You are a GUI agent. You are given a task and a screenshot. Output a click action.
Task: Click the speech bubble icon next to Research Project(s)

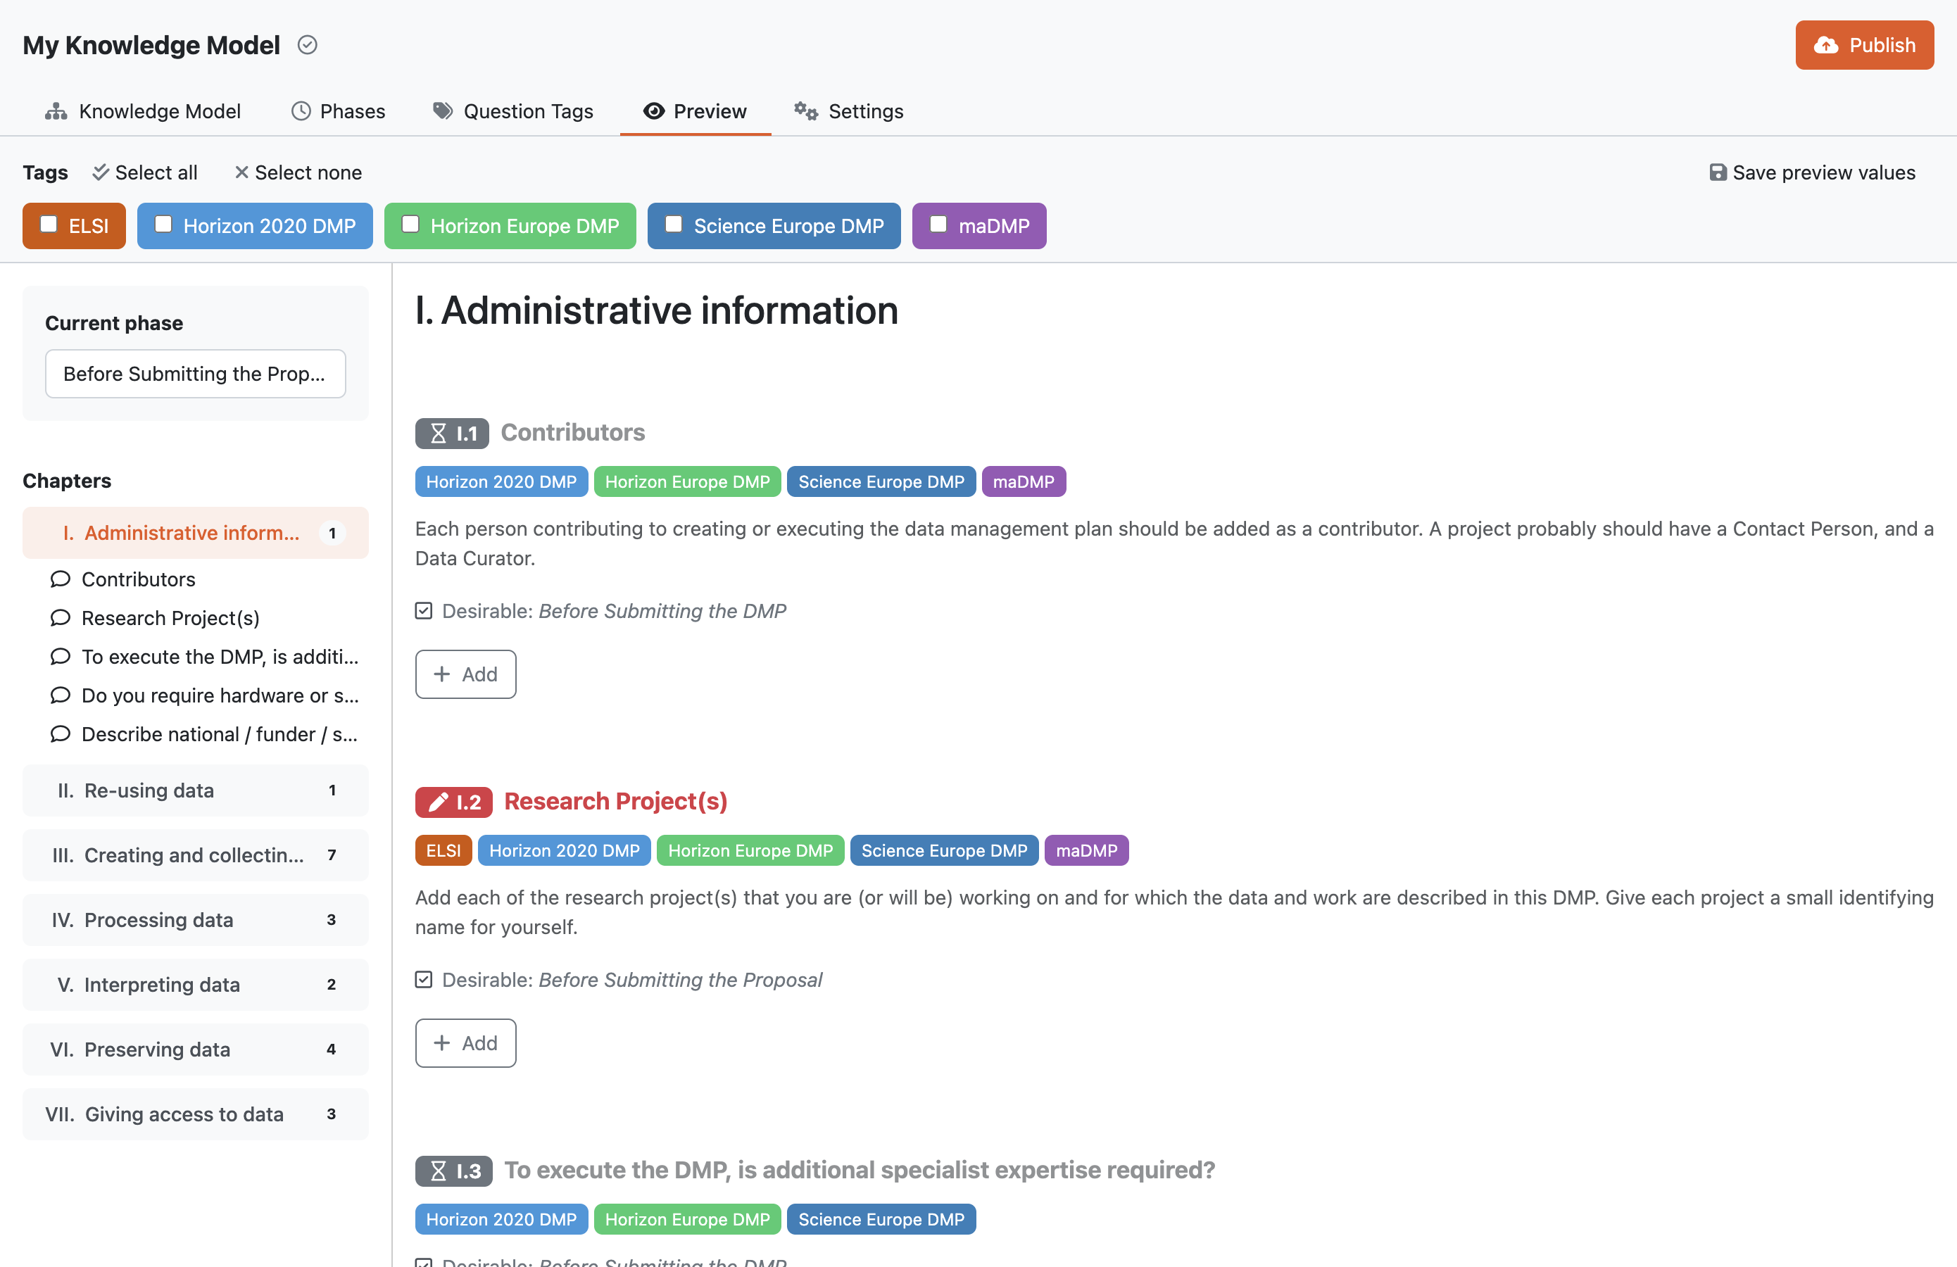(60, 618)
